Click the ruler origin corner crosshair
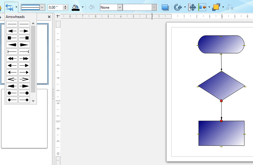The width and height of the screenshot is (253, 165). point(58,16)
